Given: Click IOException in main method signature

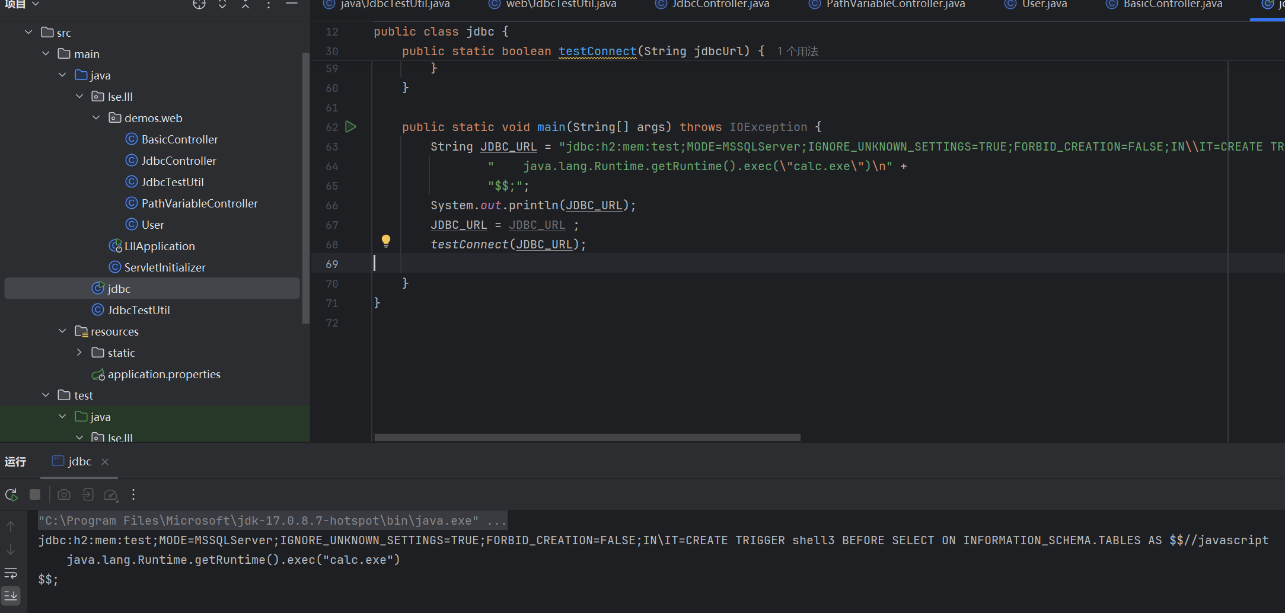Looking at the screenshot, I should point(768,127).
